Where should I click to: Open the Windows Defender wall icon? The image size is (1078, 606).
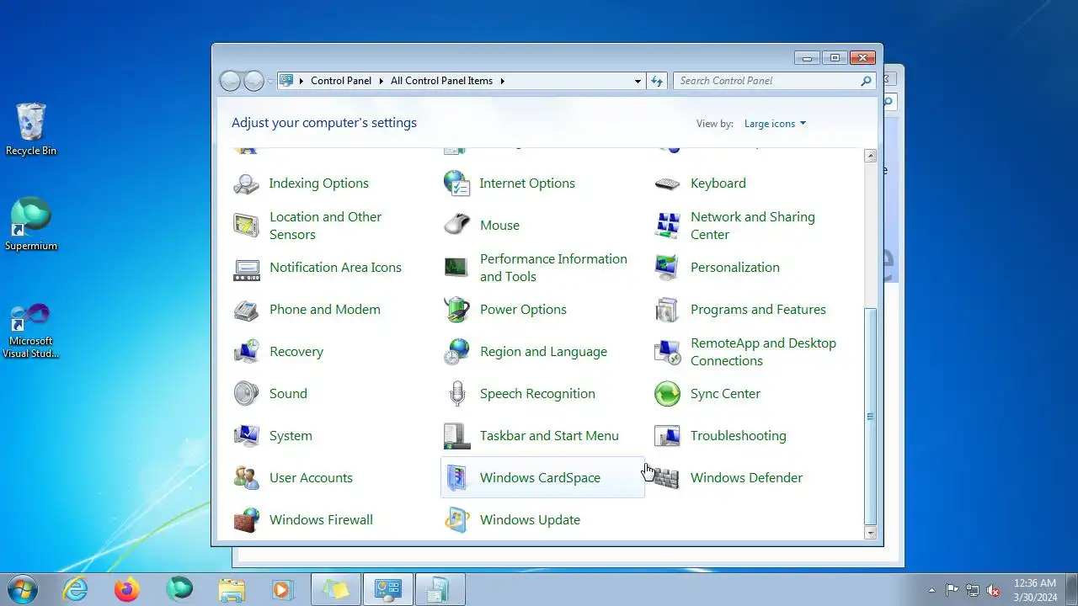pos(668,478)
